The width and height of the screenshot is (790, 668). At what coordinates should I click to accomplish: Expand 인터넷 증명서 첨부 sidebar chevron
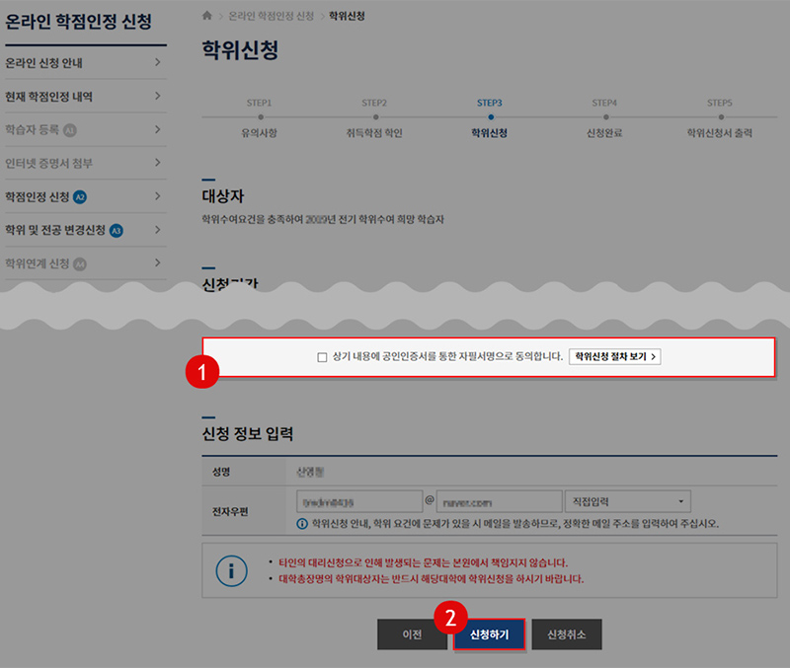[x=158, y=163]
